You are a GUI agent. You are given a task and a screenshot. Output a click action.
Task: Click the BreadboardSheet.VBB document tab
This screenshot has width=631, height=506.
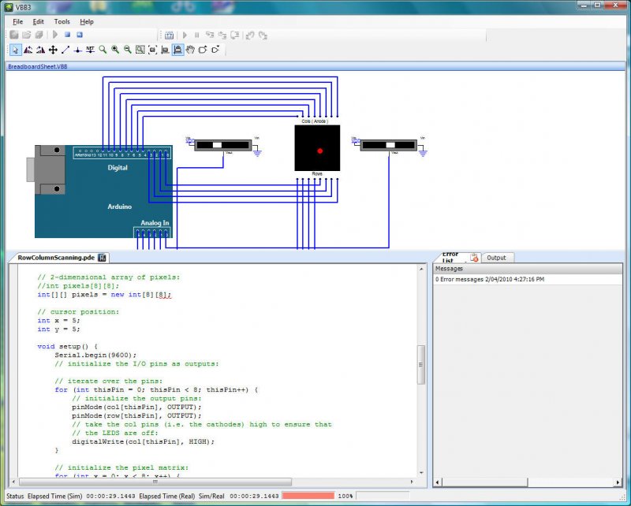(x=38, y=67)
